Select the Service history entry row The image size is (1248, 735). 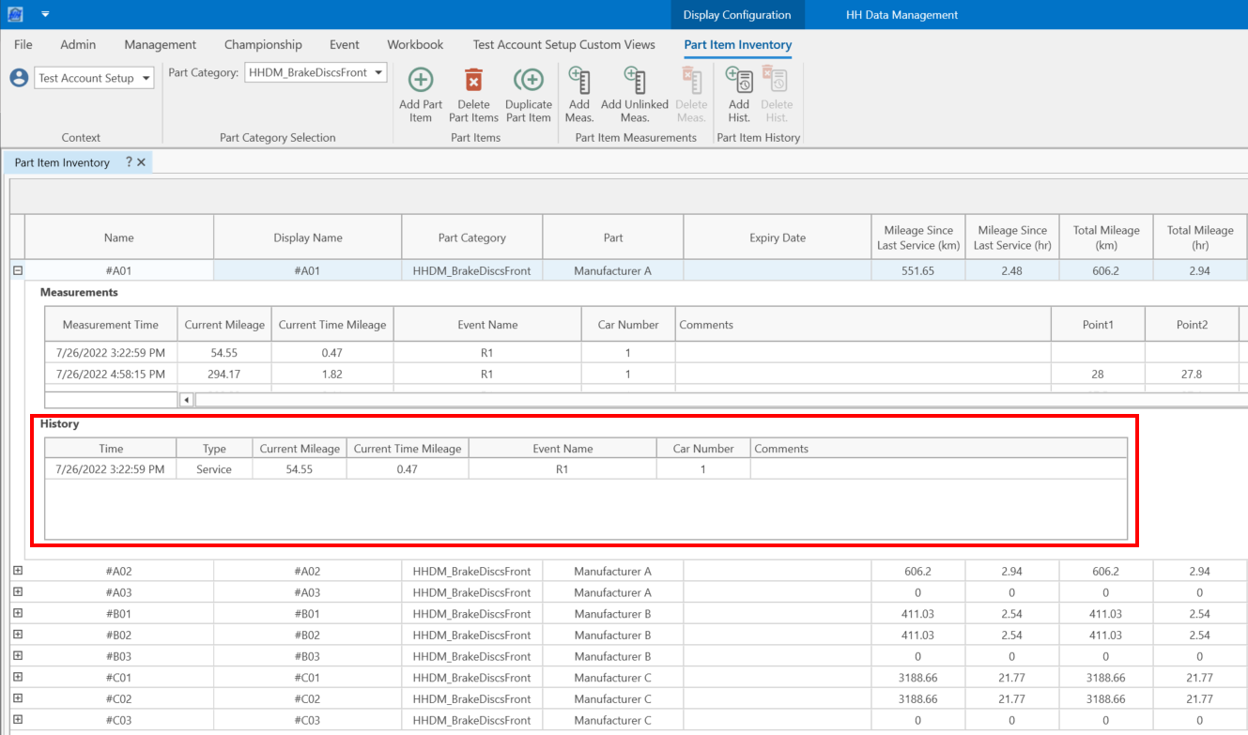214,469
